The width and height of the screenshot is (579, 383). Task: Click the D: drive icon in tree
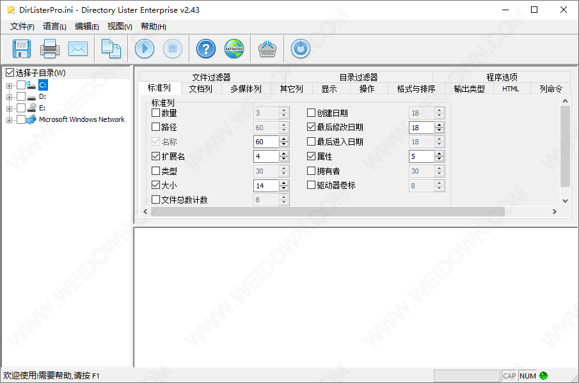31,97
